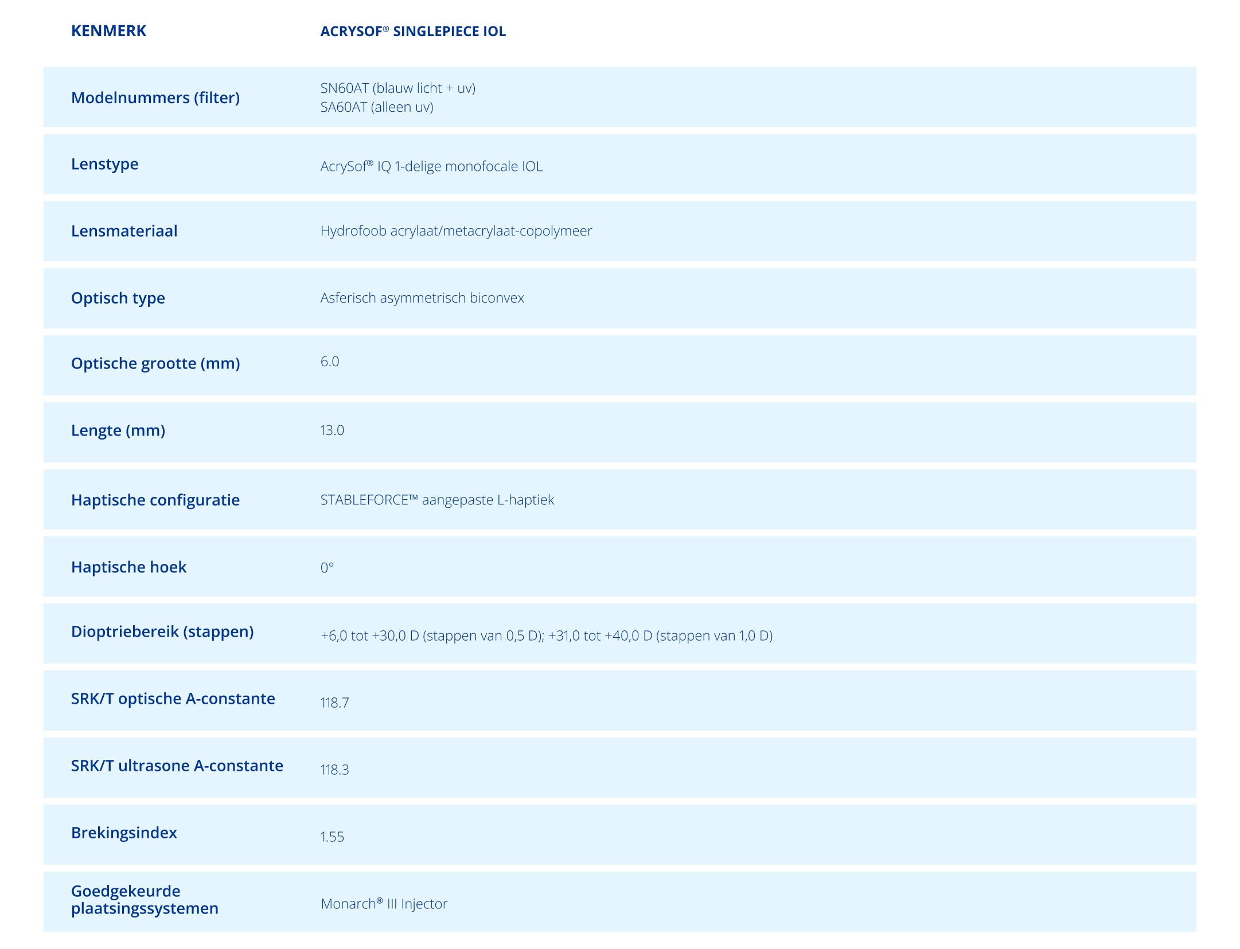
Task: Click SN60AT (blauw licht + uv)
Action: (x=398, y=88)
